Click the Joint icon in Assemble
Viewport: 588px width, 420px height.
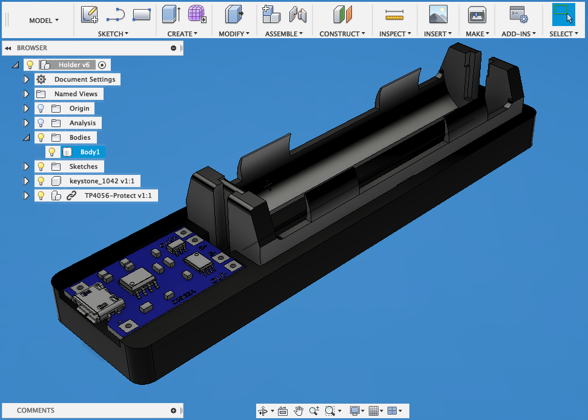point(297,14)
